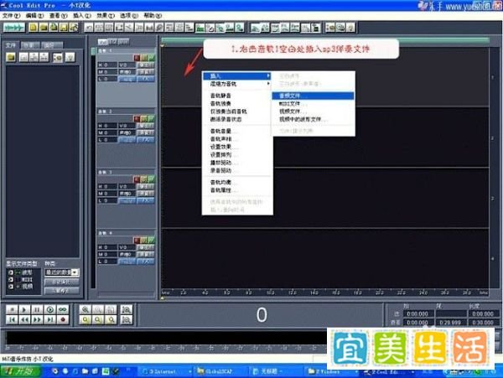Choose MIDI文件 in the insert submenu
Screen dimensions: 503x378
click(x=313, y=104)
